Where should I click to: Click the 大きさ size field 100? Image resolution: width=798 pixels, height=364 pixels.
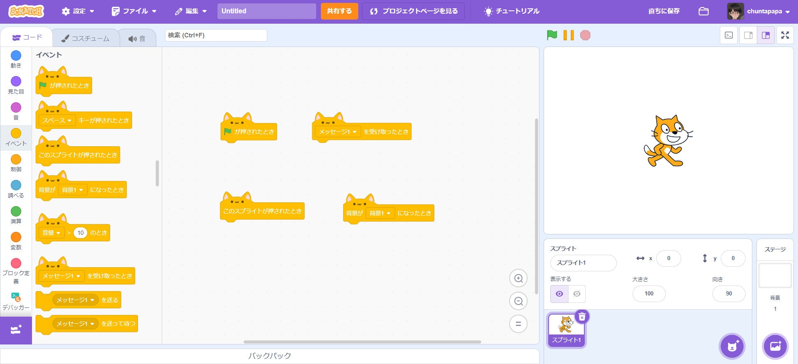click(x=649, y=294)
